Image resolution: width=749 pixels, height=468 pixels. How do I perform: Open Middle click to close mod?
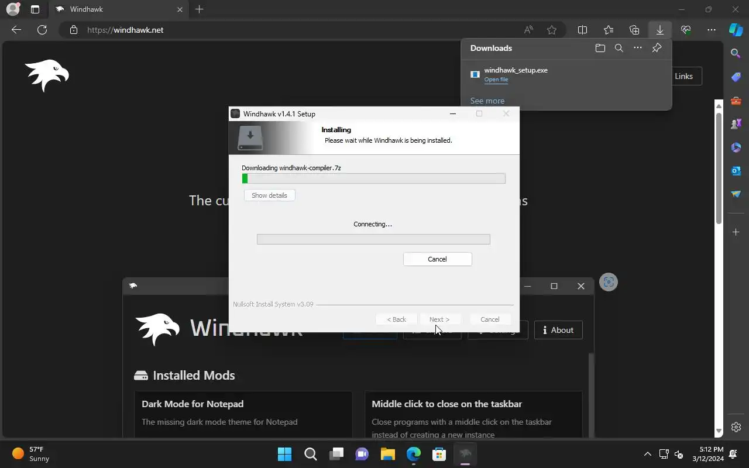pos(473,414)
